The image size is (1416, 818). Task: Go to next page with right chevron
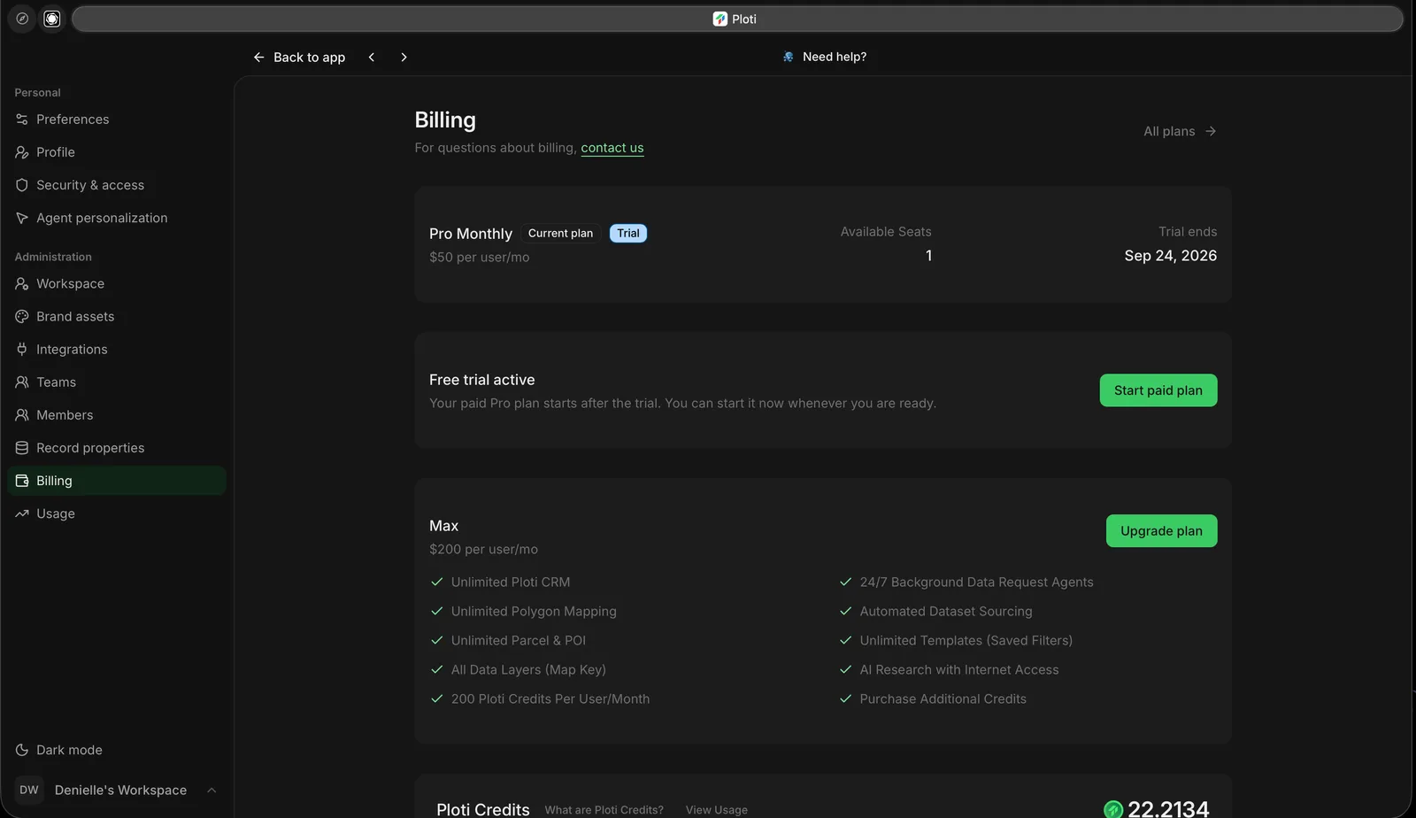(404, 57)
